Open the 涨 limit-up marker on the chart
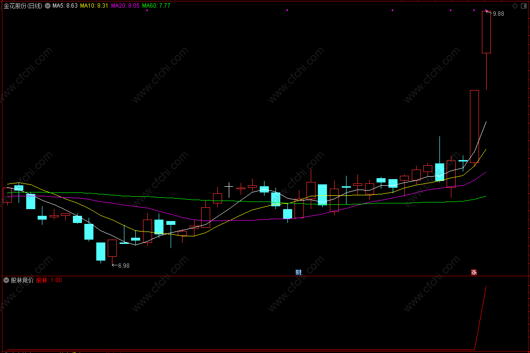Viewport: 530px width, 353px height. tap(474, 272)
